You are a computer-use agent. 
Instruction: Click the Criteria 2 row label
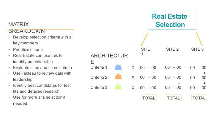(99, 77)
